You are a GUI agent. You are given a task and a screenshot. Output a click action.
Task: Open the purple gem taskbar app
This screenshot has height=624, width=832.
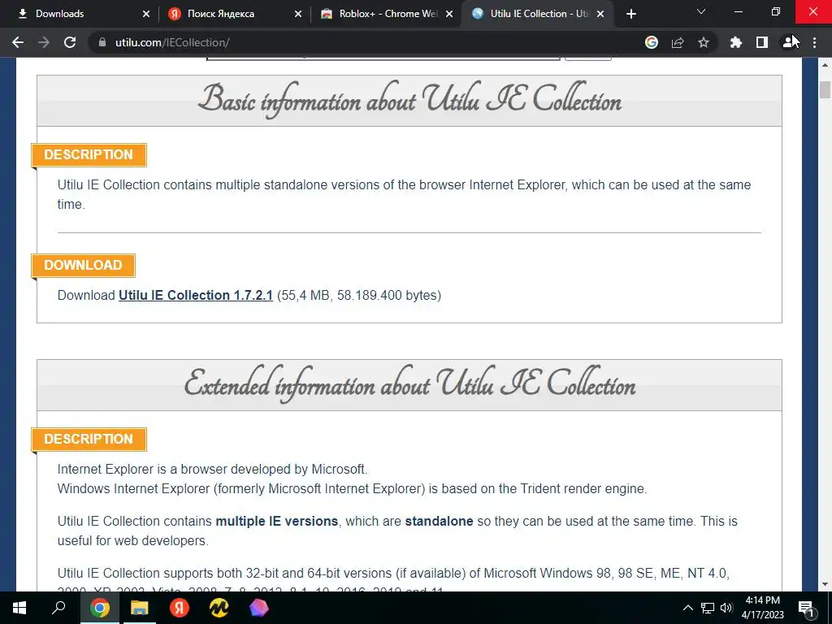(x=258, y=608)
